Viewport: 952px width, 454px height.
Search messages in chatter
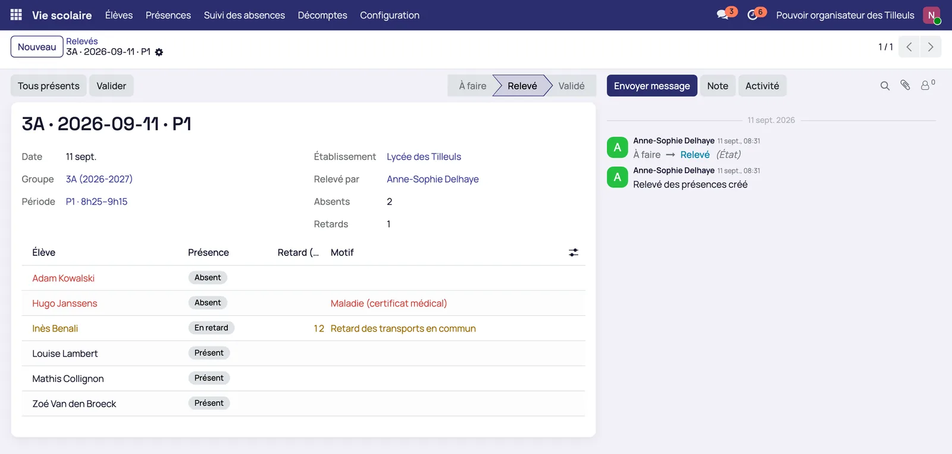click(x=885, y=86)
